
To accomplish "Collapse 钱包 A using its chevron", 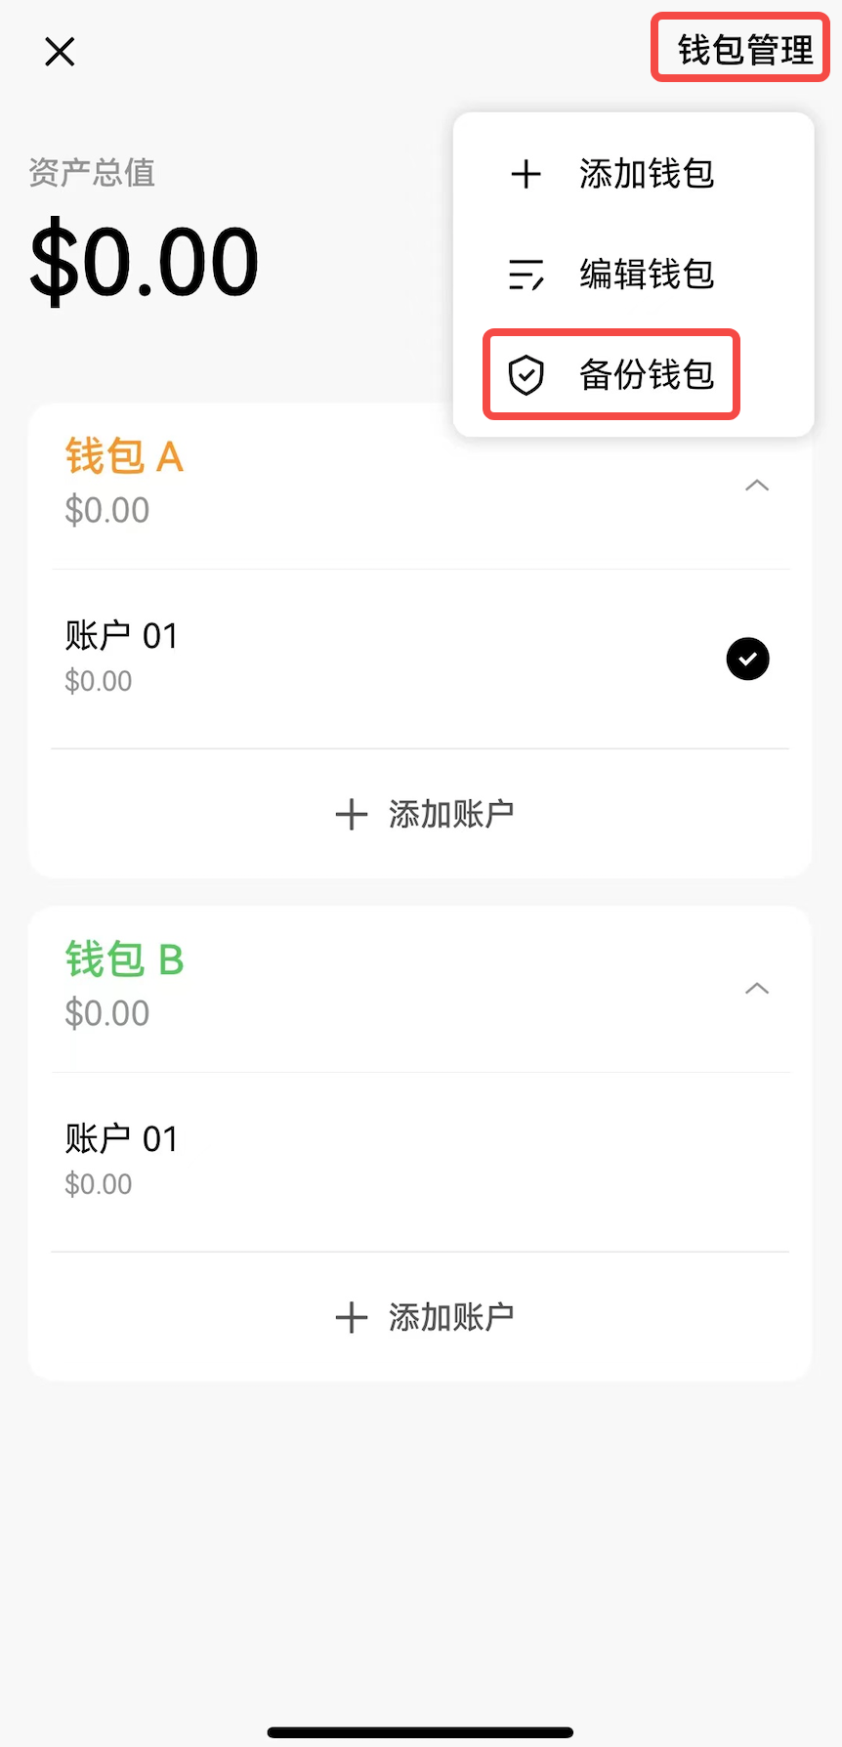I will (757, 486).
